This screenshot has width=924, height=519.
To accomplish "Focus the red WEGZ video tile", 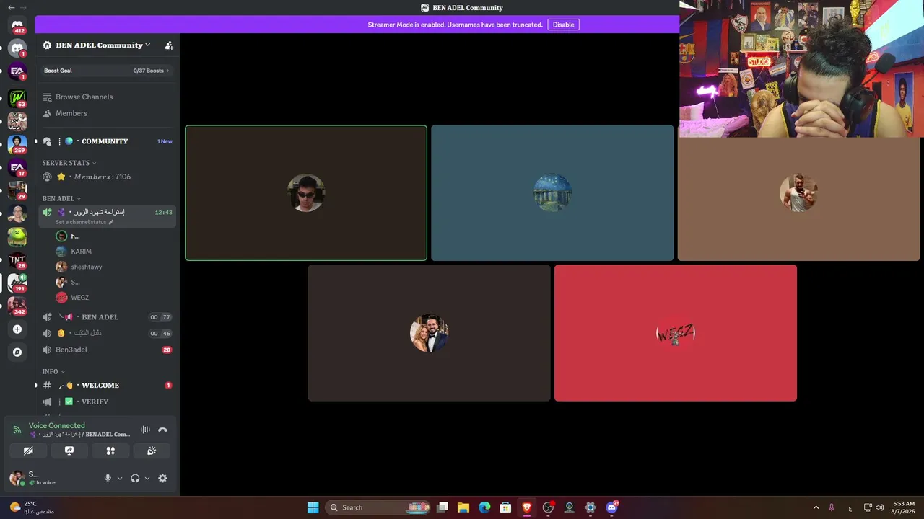I will point(676,333).
